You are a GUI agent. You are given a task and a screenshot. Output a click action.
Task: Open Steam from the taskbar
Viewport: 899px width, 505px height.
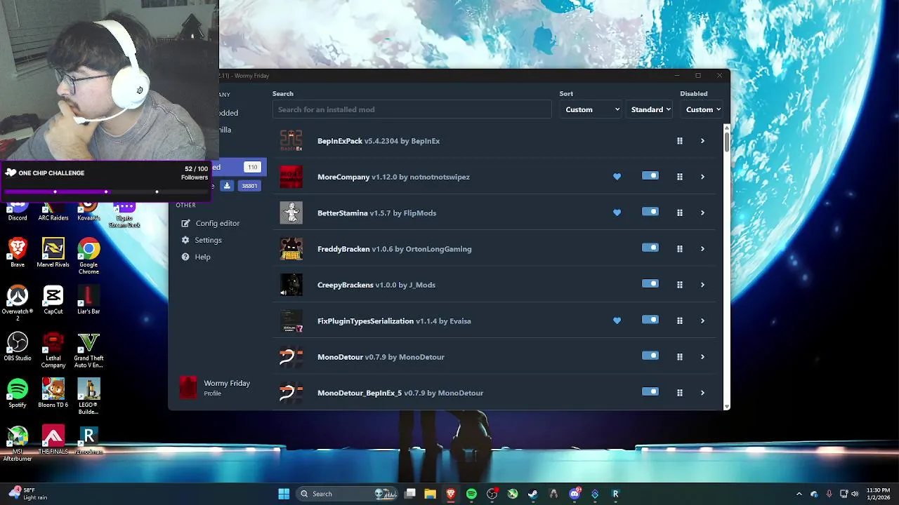[x=533, y=494]
